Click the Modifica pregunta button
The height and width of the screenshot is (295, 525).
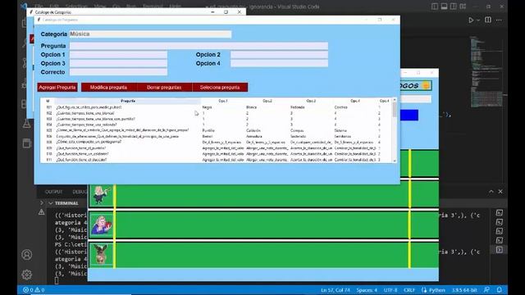[x=108, y=88]
